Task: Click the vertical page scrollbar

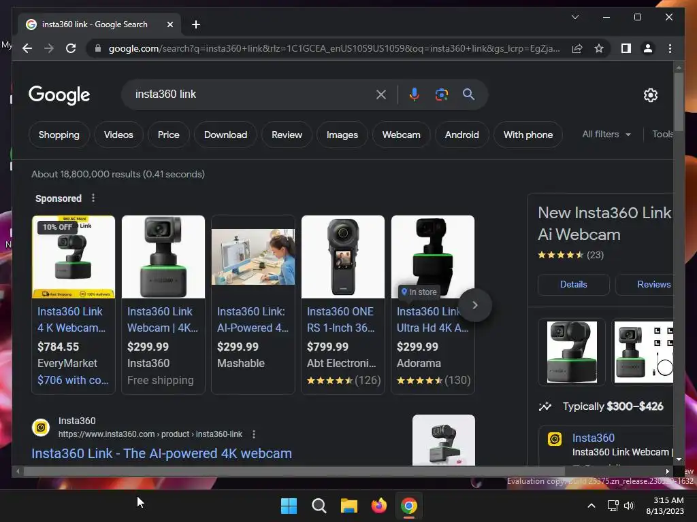Action: pyautogui.click(x=679, y=101)
